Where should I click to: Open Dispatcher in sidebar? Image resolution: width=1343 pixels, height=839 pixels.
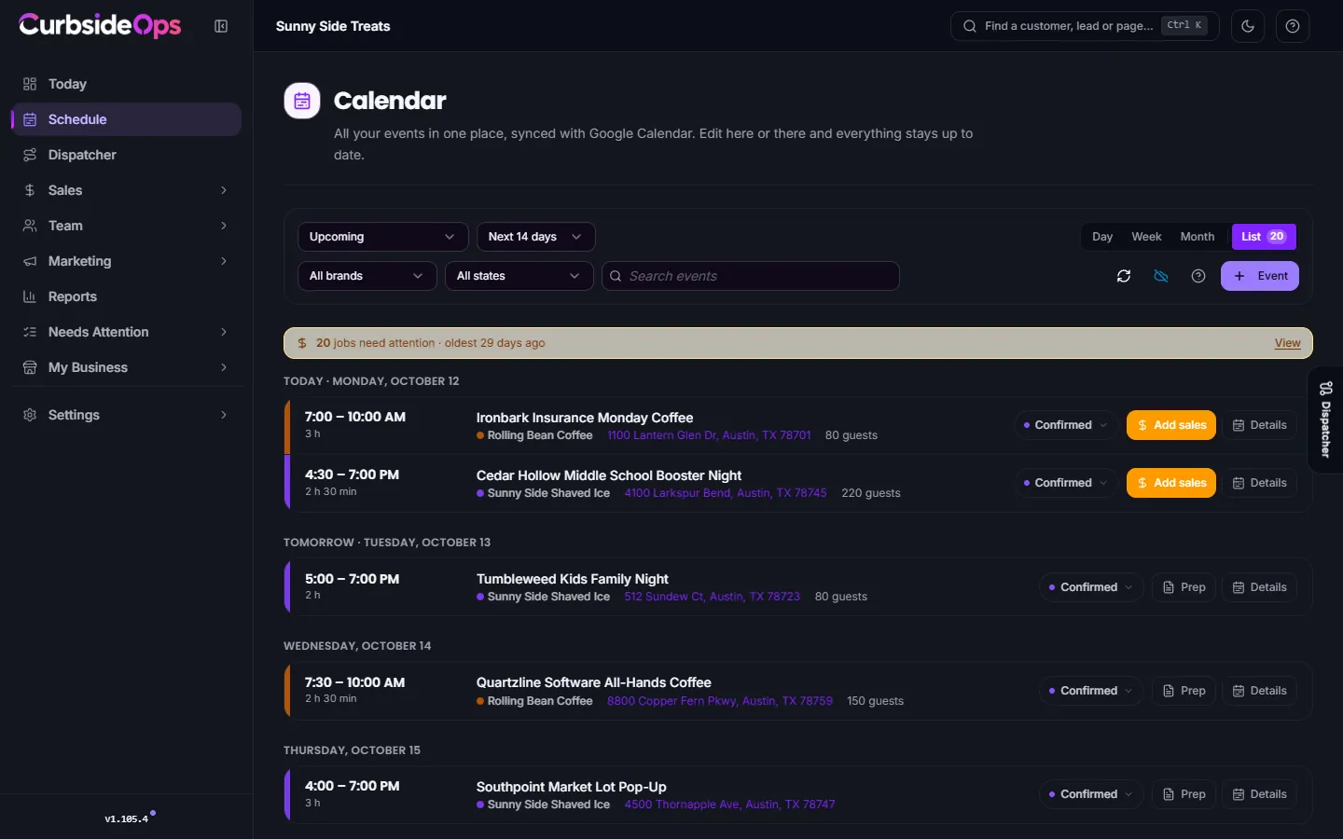tap(126, 155)
